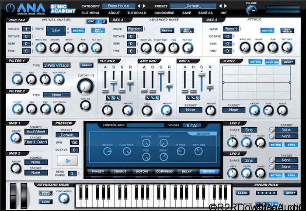Click the FLT ENV Amount knob

click(x=128, y=110)
